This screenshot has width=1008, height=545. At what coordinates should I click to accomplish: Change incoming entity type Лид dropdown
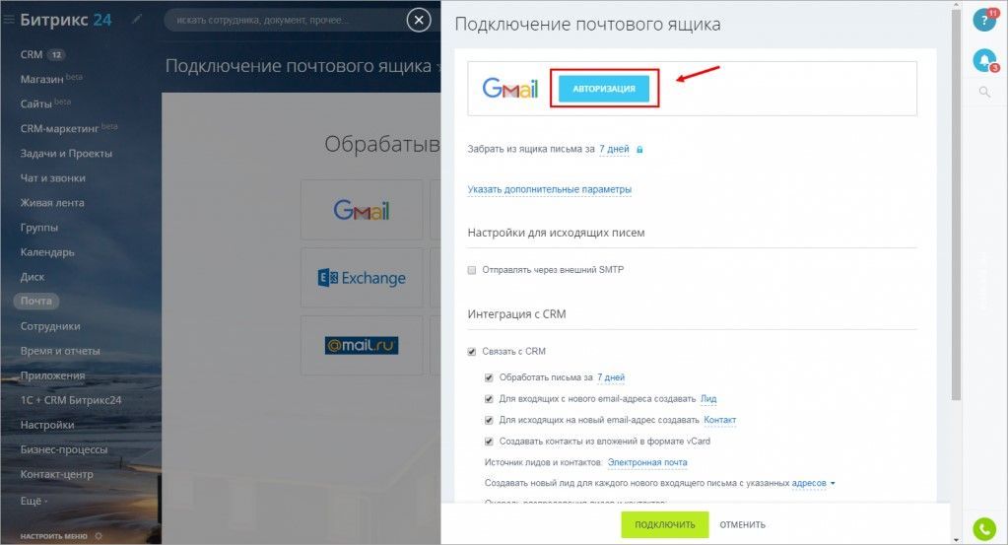(x=708, y=399)
